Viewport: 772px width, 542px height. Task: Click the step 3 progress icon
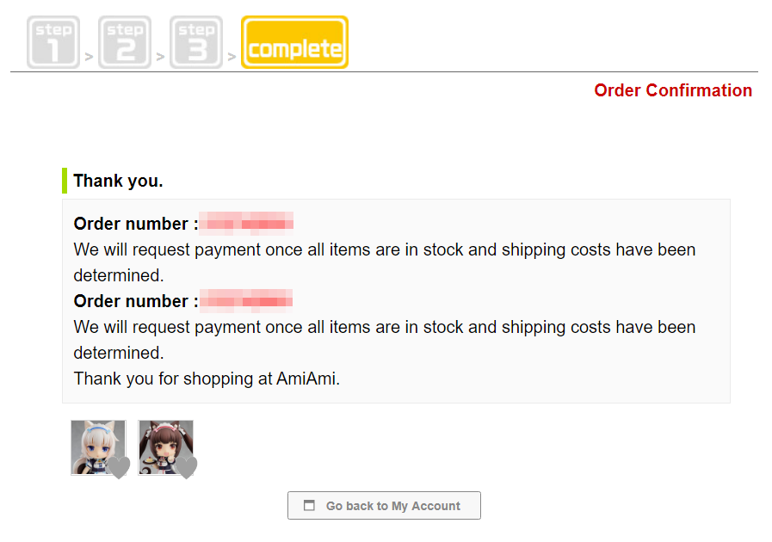click(x=196, y=42)
